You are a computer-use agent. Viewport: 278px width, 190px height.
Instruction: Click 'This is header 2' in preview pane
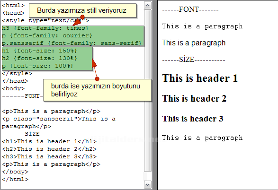(194, 98)
